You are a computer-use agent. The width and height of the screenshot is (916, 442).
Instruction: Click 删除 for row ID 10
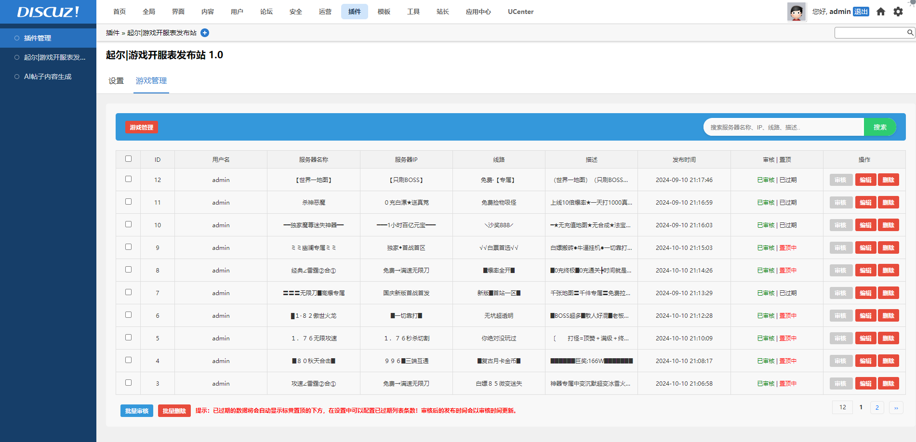[889, 225]
